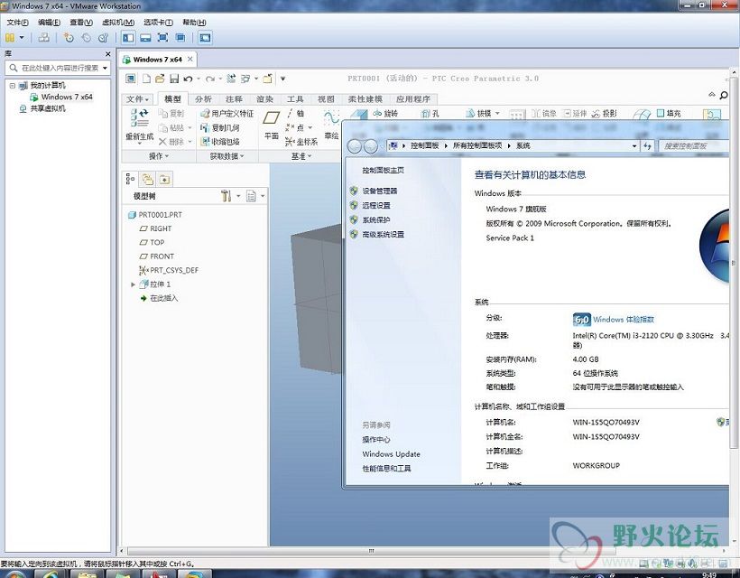
Task: Open the 虚拟机(M) menu in VMware
Action: pos(118,23)
